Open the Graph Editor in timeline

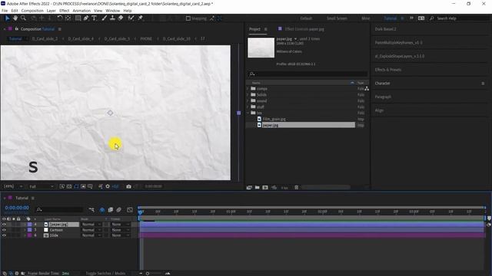coord(130,209)
